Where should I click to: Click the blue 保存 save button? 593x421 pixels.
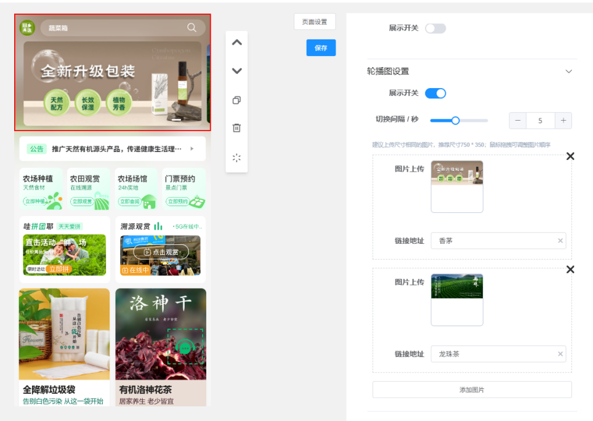(320, 47)
